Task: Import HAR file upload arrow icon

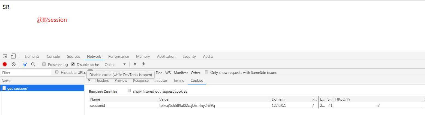Action: coord(135,64)
